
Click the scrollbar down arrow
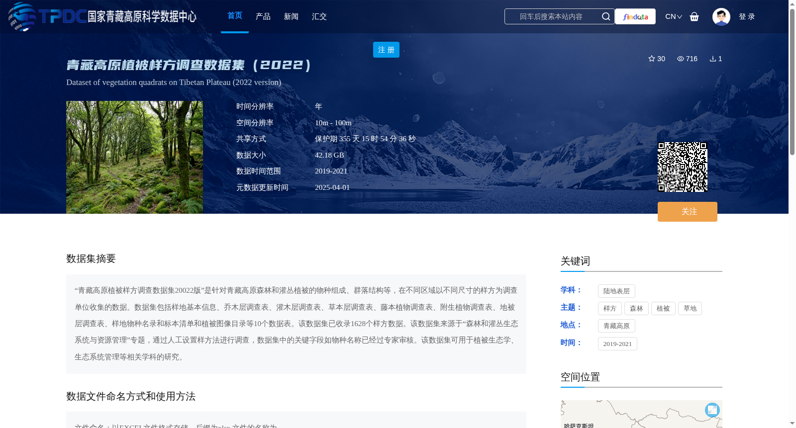792,424
